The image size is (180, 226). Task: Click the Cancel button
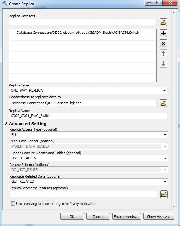pos(98,217)
